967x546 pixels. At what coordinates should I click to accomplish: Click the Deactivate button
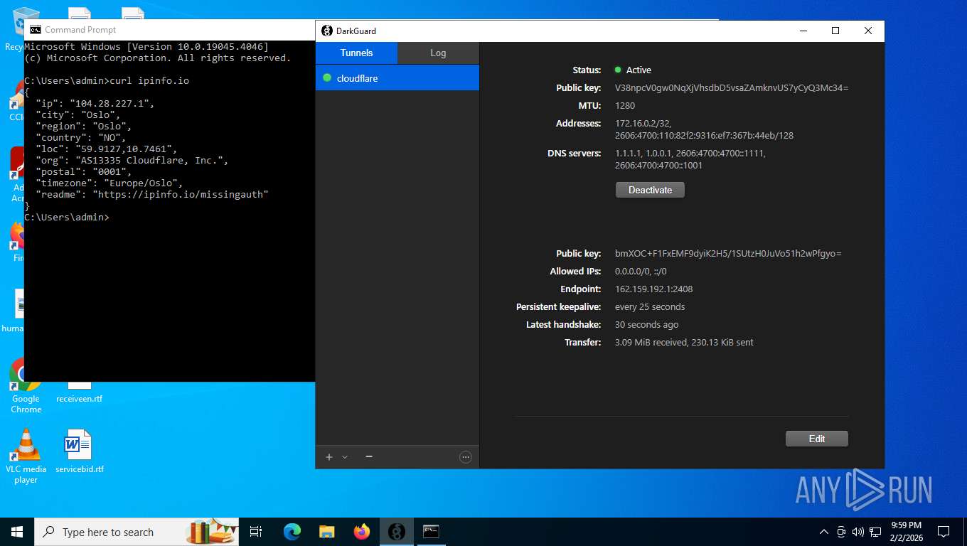(650, 190)
